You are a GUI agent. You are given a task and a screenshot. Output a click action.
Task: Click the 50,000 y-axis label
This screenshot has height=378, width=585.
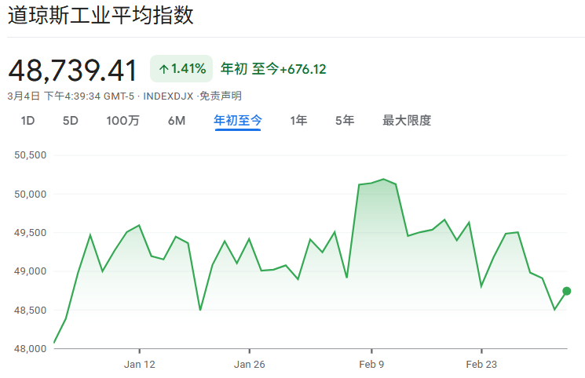pyautogui.click(x=30, y=194)
